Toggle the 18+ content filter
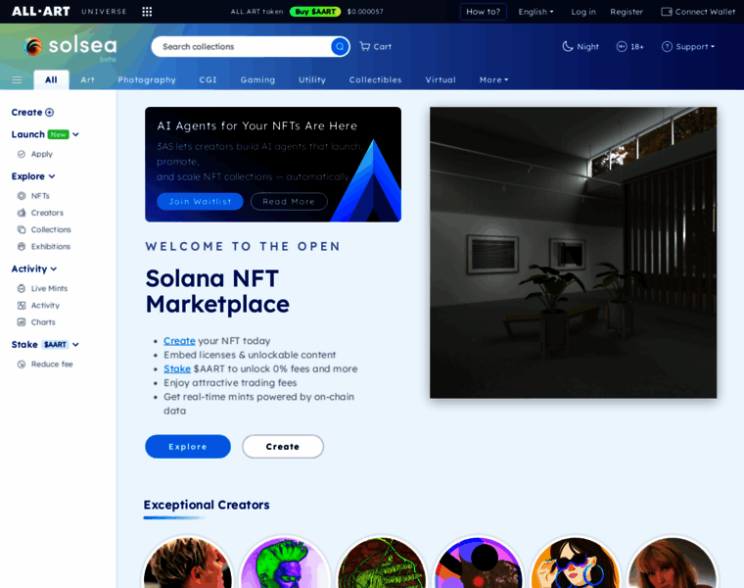Screen dimensions: 744x588 (x=629, y=46)
